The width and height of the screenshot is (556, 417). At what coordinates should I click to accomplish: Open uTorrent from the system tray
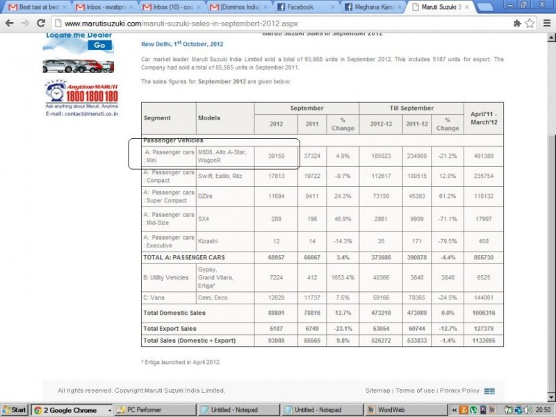coord(473,410)
